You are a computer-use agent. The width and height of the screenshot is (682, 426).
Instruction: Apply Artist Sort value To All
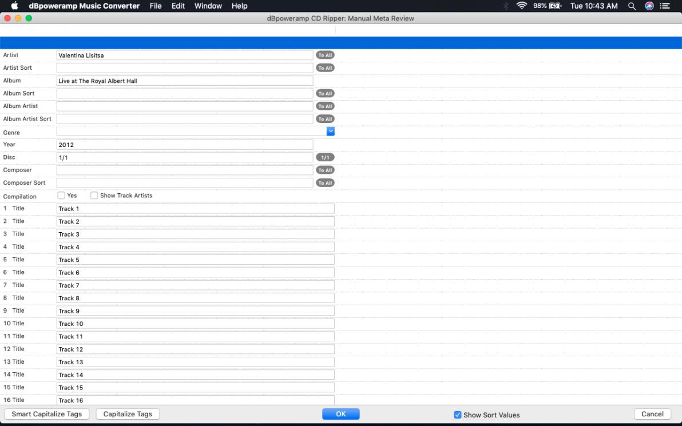pos(325,68)
